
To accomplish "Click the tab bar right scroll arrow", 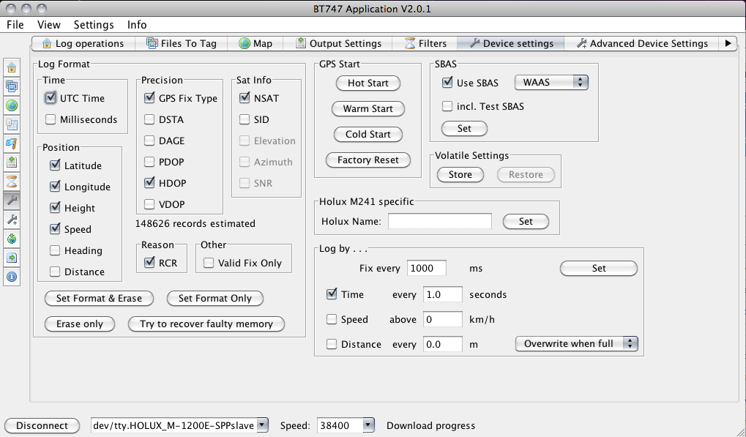I will tap(728, 43).
